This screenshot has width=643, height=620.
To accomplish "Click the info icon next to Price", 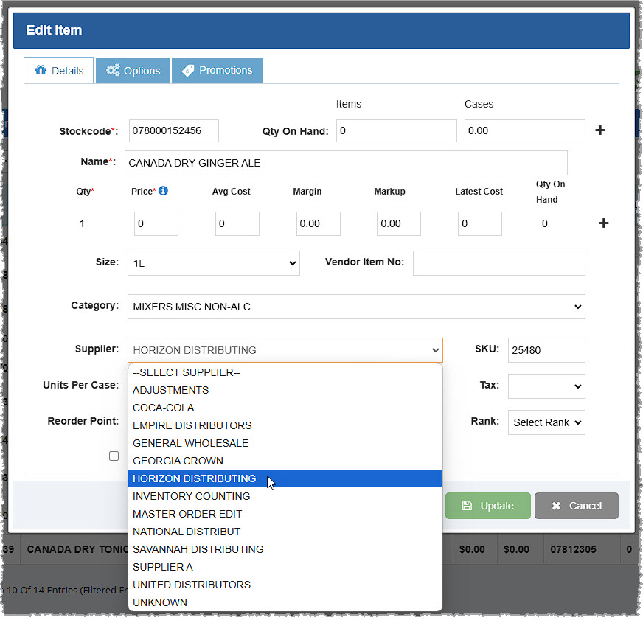I will tap(164, 191).
